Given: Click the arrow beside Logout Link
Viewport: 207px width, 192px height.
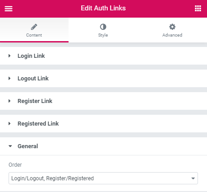Looking at the screenshot, I should coord(9,79).
